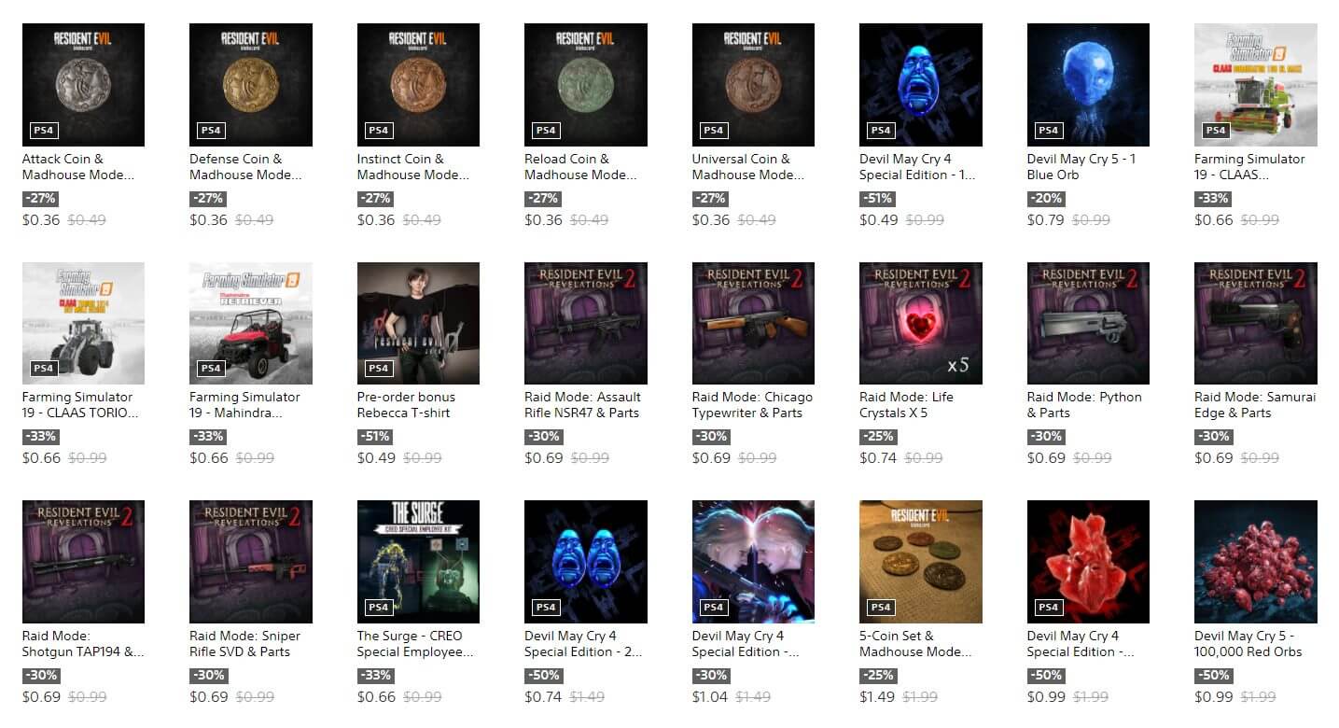Select the Defense Coin gold coin image
Image resolution: width=1339 pixels, height=728 pixels.
pos(251,85)
